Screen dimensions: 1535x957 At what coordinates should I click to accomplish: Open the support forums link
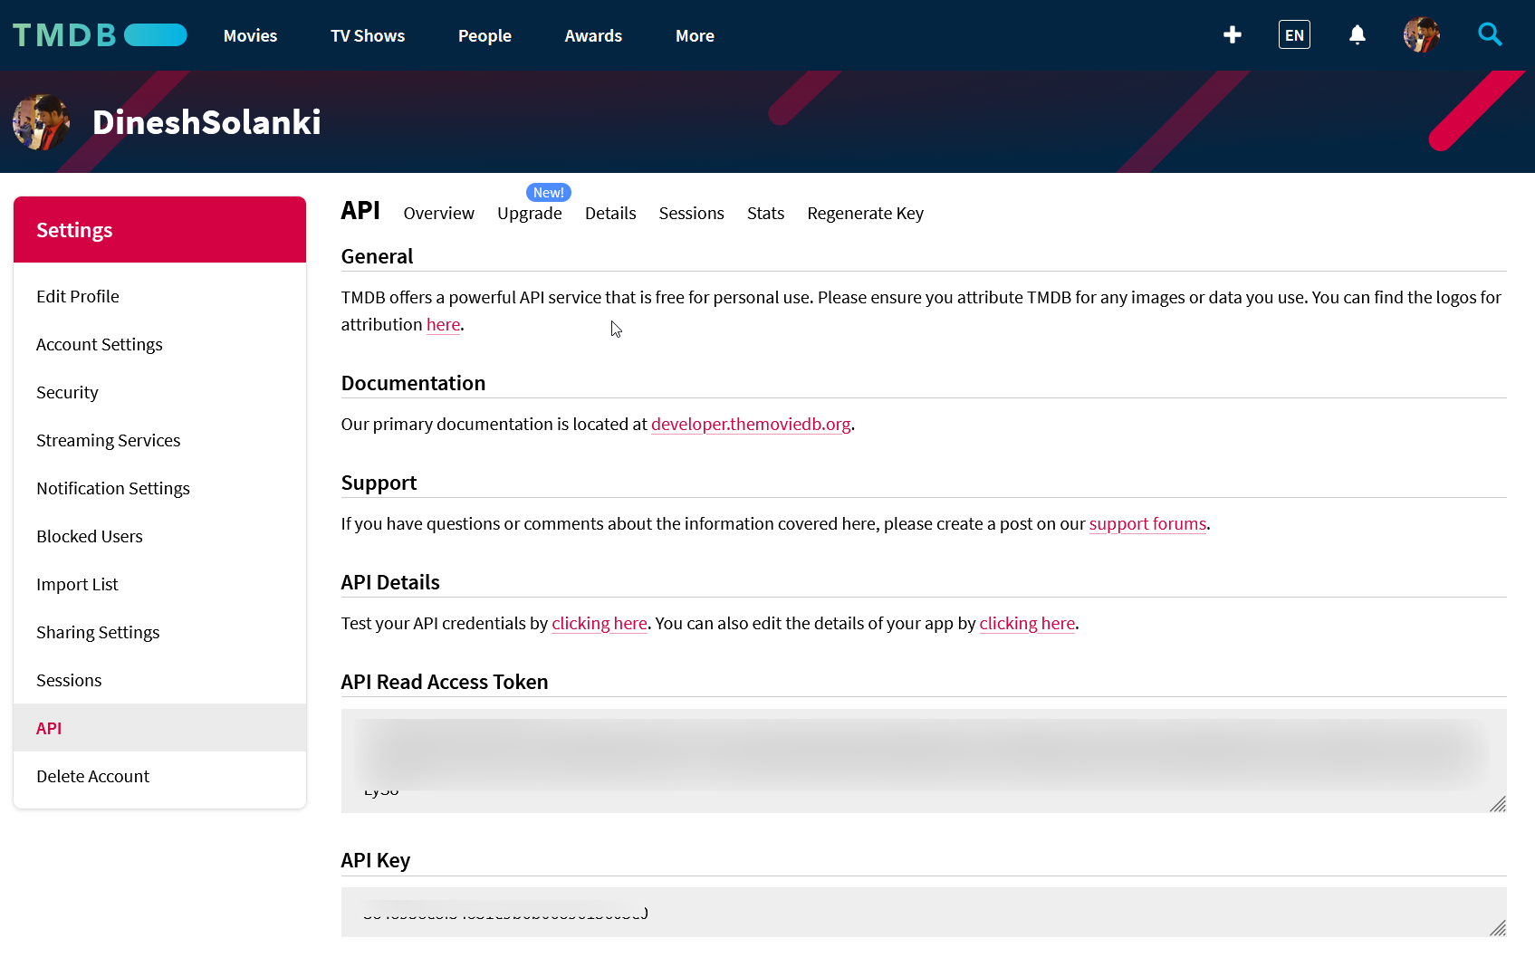tap(1147, 523)
